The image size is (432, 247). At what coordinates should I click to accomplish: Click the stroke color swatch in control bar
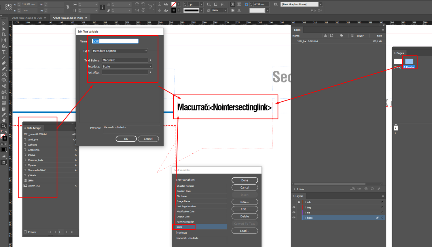174,10
